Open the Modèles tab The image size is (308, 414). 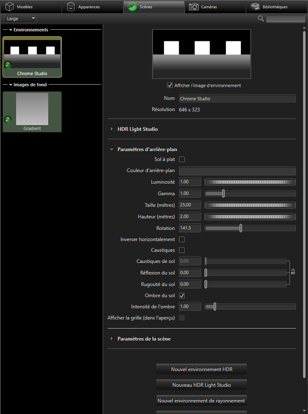[31, 7]
